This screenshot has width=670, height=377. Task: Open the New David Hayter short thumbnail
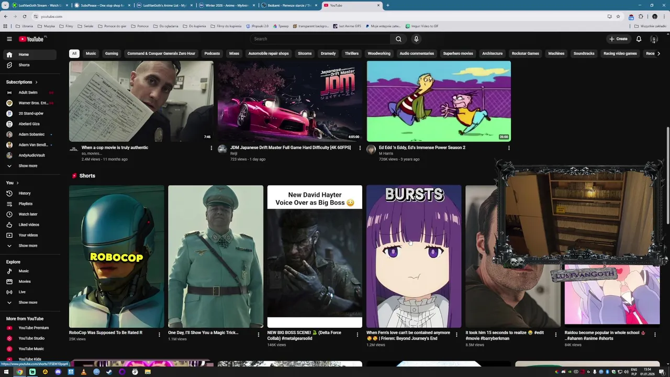[x=315, y=257]
